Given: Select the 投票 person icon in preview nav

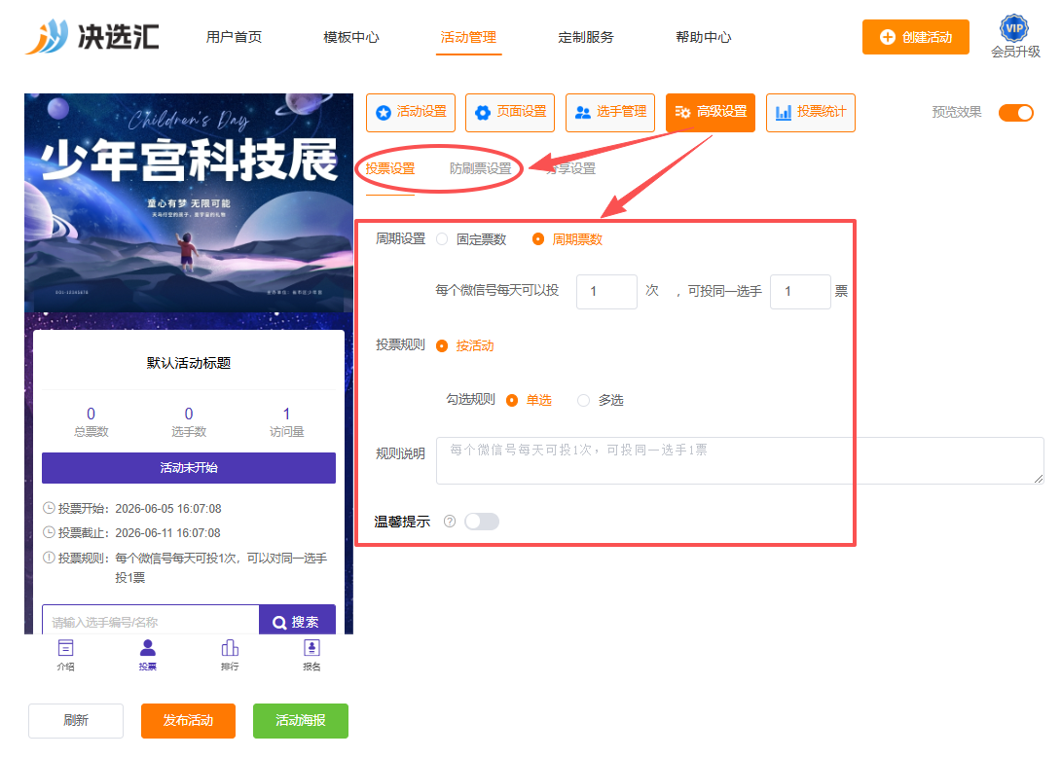Looking at the screenshot, I should coord(148,648).
